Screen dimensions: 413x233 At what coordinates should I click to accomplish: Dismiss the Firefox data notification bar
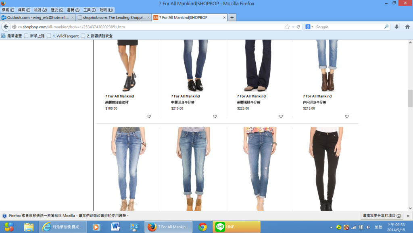click(x=408, y=216)
